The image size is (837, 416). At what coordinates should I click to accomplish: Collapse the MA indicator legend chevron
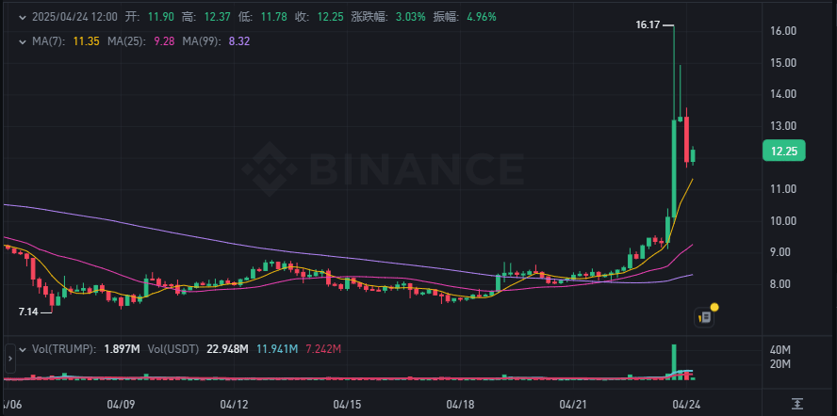click(x=22, y=41)
